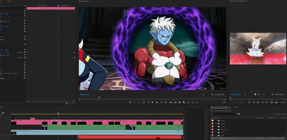The image size is (287, 140).
Task: Select the Project panel tab
Action: 219,107
